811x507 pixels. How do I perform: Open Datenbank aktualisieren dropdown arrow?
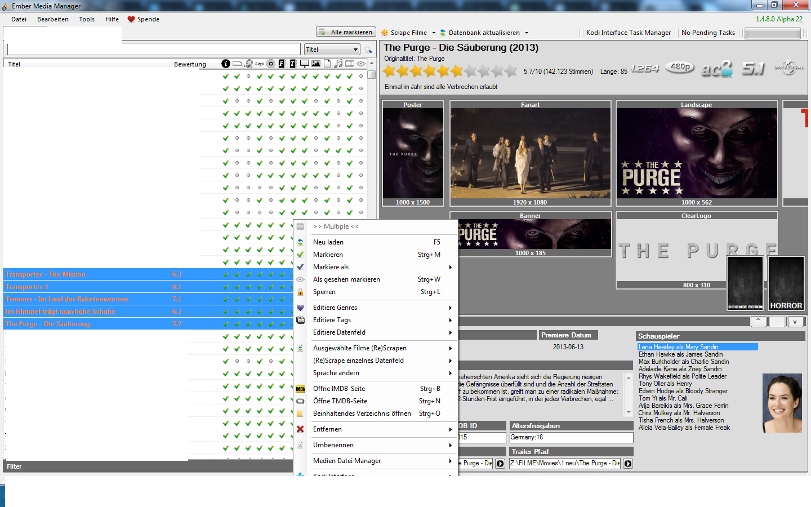coord(527,33)
